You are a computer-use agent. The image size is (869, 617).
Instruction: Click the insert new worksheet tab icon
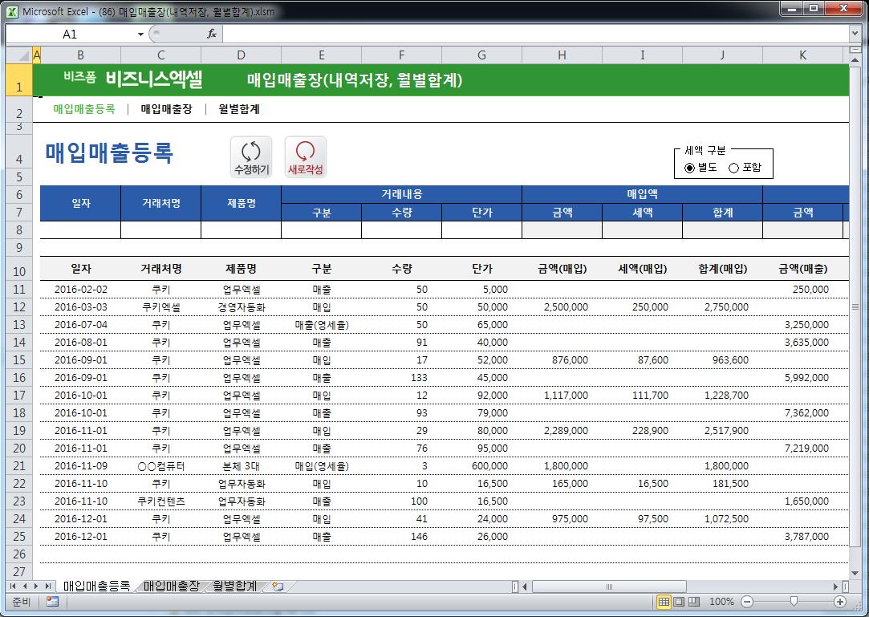point(278,587)
